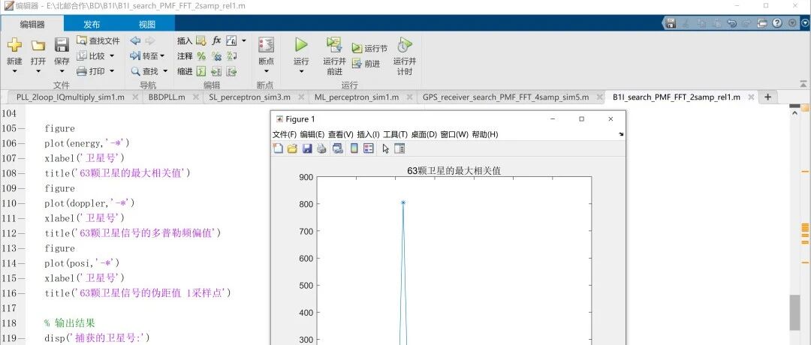The height and width of the screenshot is (345, 811).
Task: Select the 编辑器 (Editor) ribbon tab
Action: (32, 24)
